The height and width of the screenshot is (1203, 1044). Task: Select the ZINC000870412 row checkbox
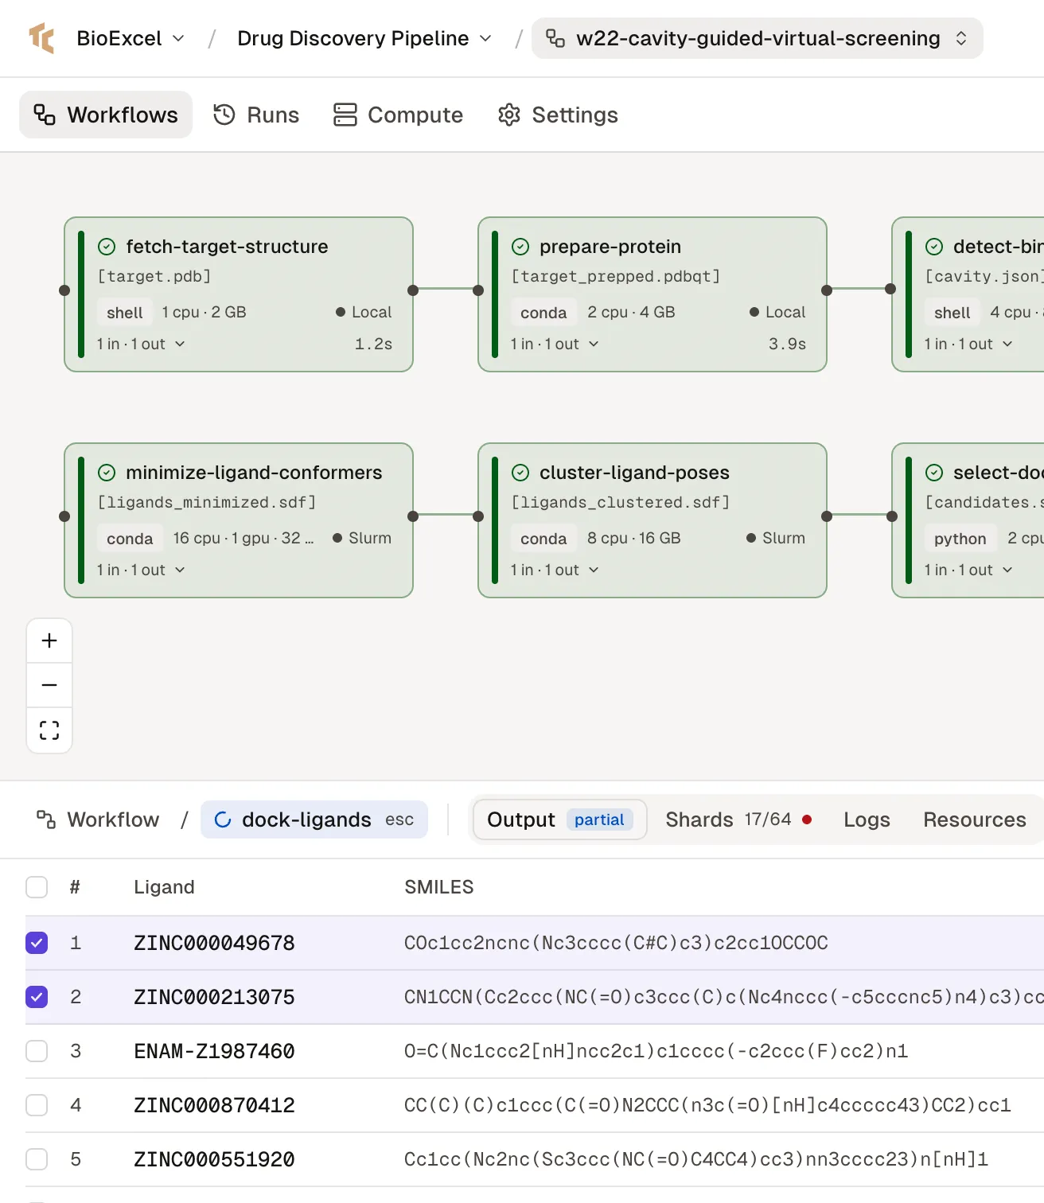point(37,1105)
